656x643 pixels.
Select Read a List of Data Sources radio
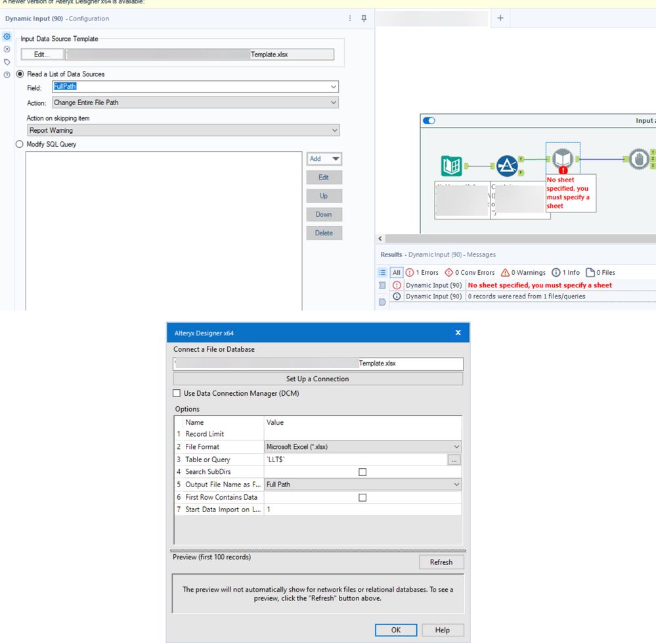[x=20, y=74]
